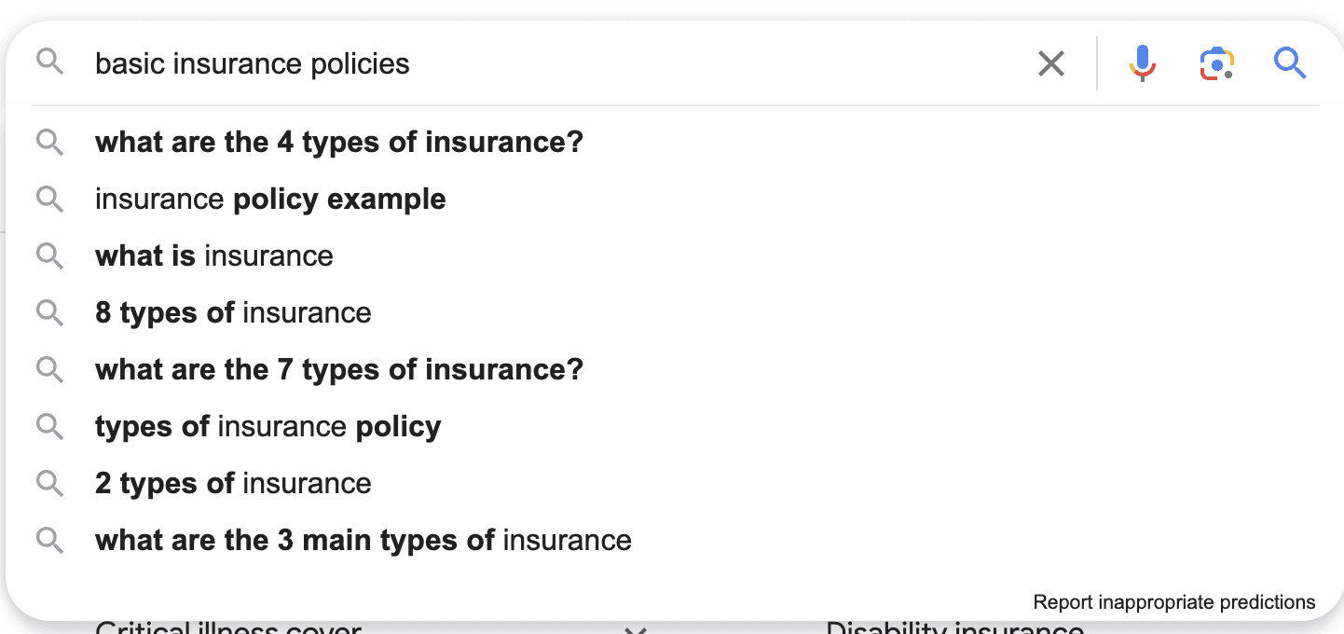1344x634 pixels.
Task: Select the "types of insurance policy" suggestion
Action: 268,427
